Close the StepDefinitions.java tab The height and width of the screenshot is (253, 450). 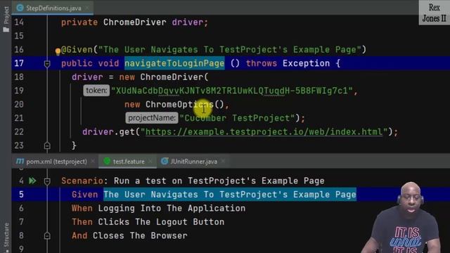click(87, 8)
